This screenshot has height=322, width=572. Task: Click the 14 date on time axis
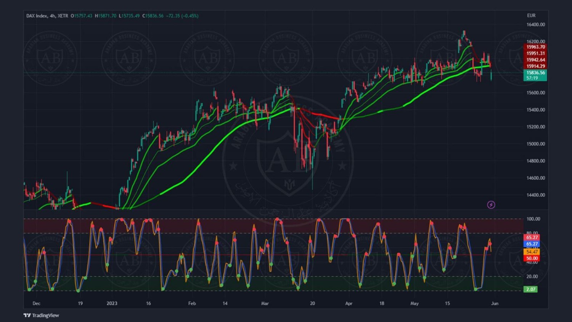[225, 304]
